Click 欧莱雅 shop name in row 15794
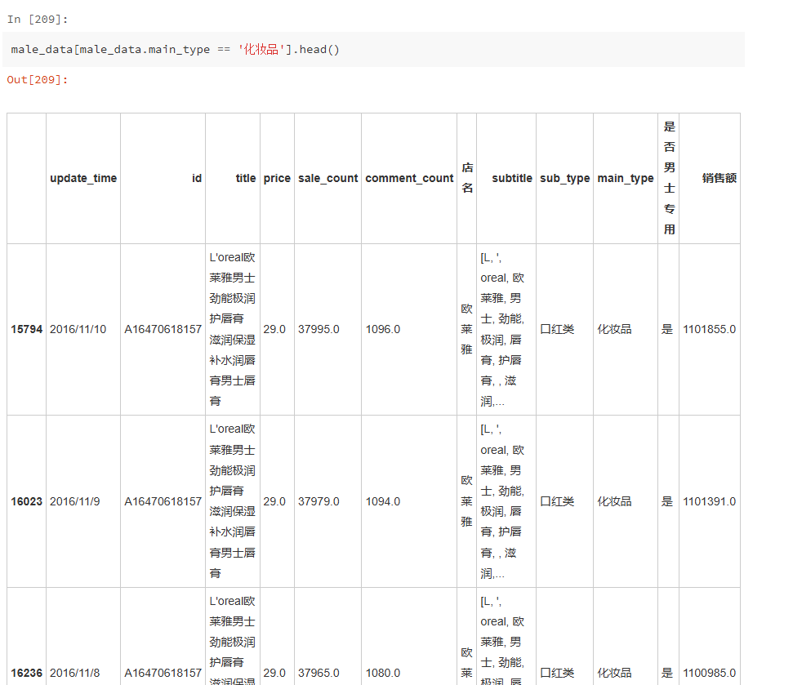 (x=467, y=330)
